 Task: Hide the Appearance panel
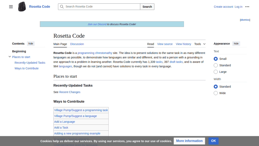point(236,44)
